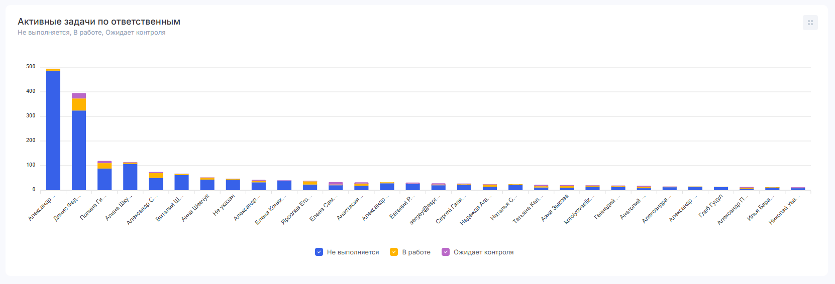Click the 'Активные задачи по ответственным' title
The width and height of the screenshot is (835, 284).
[x=99, y=22]
